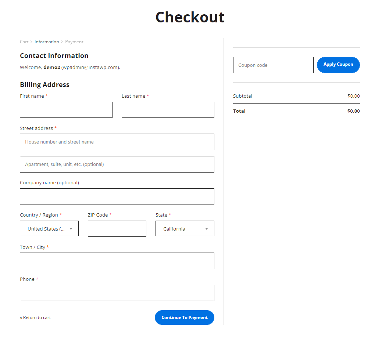Click the bold Total $0.00 amount
Viewport: 382px width, 337px height.
353,111
